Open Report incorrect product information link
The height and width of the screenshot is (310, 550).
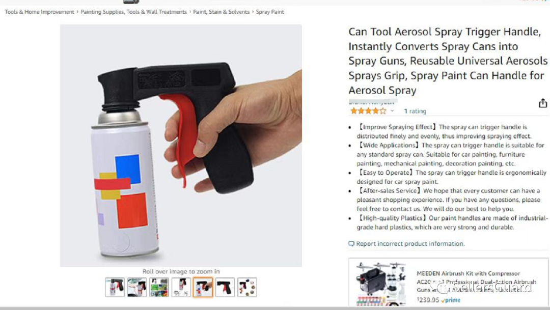pyautogui.click(x=410, y=243)
